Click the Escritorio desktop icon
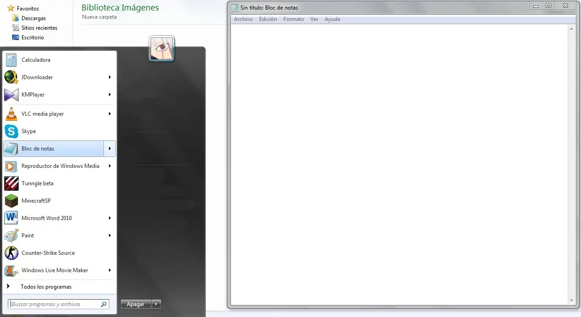Viewport: 581px width, 317px height. click(x=16, y=38)
